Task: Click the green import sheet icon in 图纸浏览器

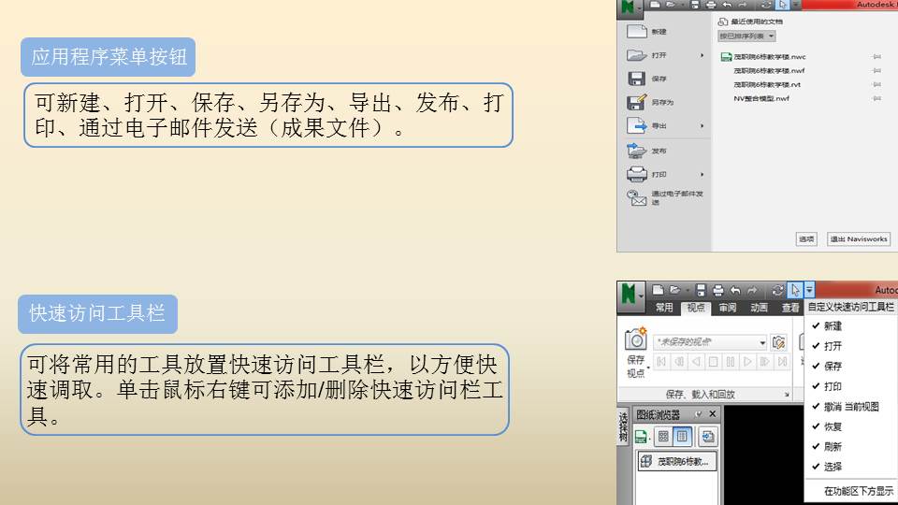Action: click(641, 437)
